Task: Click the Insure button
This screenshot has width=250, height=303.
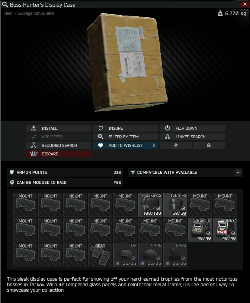Action: click(125, 128)
